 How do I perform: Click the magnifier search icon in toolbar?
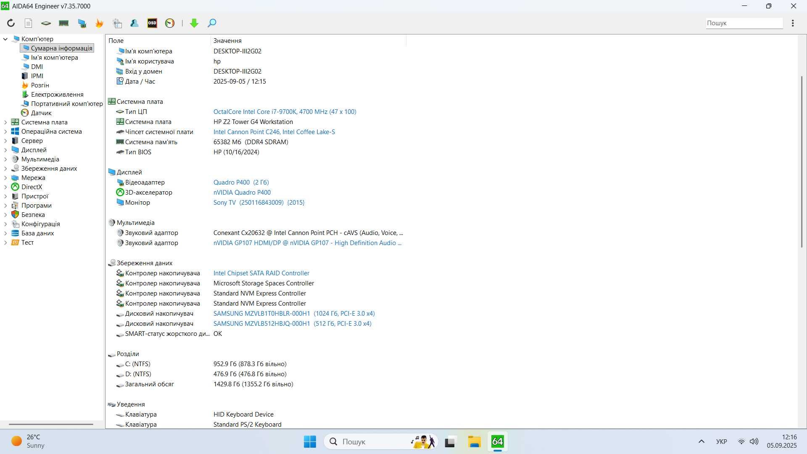tap(212, 23)
